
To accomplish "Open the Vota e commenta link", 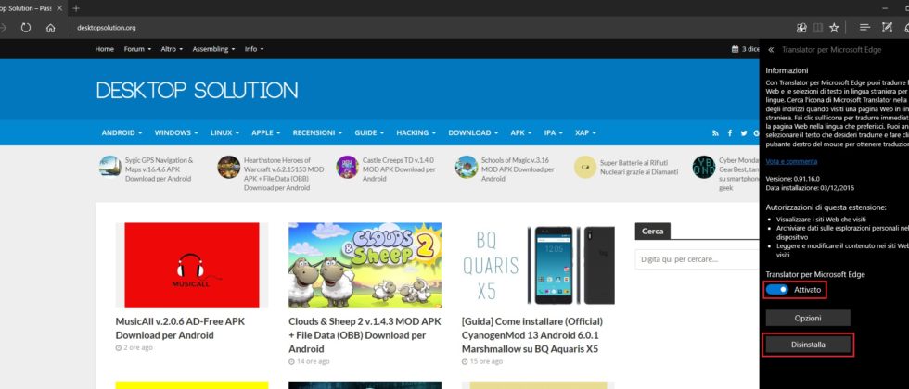I will pyautogui.click(x=791, y=161).
